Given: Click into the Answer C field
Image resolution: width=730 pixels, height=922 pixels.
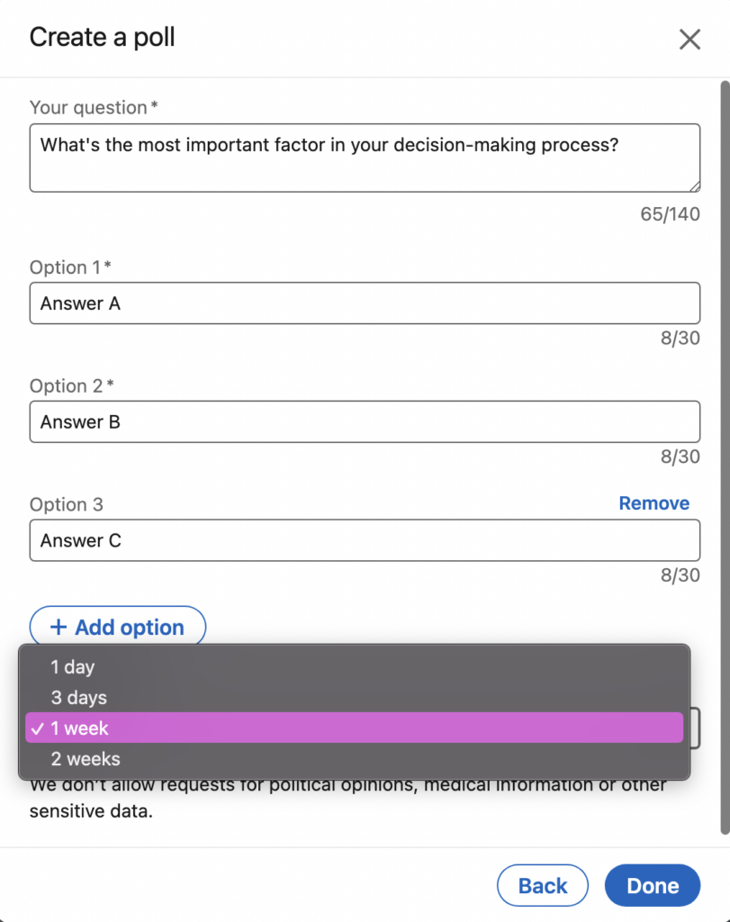Looking at the screenshot, I should pos(365,540).
